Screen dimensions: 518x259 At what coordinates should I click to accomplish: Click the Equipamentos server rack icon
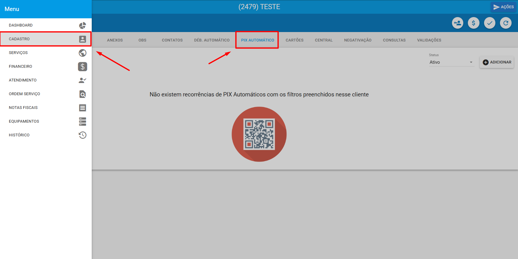(83, 121)
